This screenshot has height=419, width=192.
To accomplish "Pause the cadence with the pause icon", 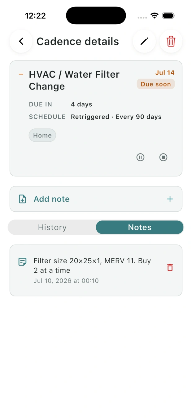I will (141, 157).
